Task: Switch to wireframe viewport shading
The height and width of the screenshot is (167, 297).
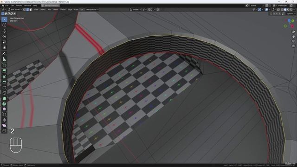Action: (282, 9)
